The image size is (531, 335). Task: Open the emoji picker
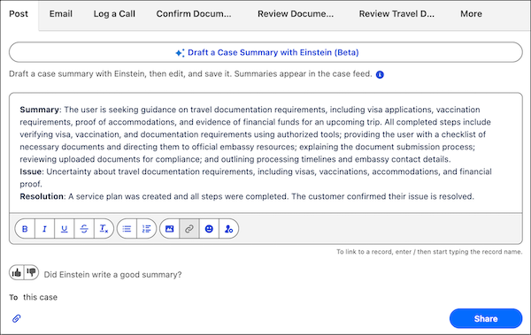coord(209,229)
